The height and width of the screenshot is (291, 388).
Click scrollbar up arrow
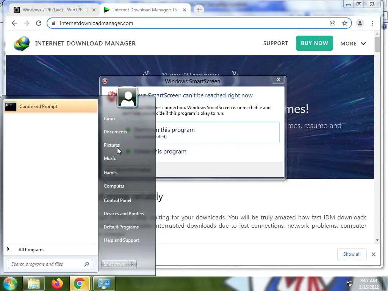point(377,34)
